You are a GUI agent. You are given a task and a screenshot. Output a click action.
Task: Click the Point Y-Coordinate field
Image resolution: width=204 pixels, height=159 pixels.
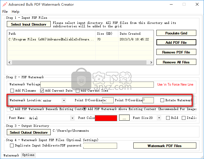tap(148, 100)
